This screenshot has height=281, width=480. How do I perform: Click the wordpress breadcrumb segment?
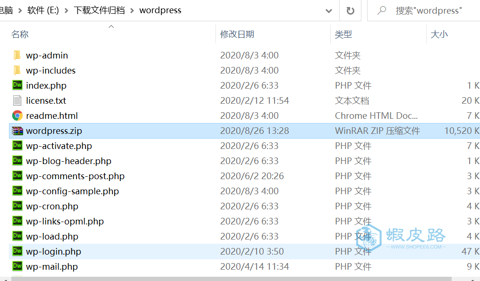161,10
